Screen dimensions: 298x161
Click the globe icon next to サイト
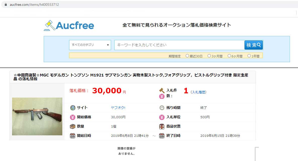point(73,108)
